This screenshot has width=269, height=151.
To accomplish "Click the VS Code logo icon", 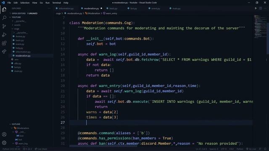I will click(x=3, y=3).
